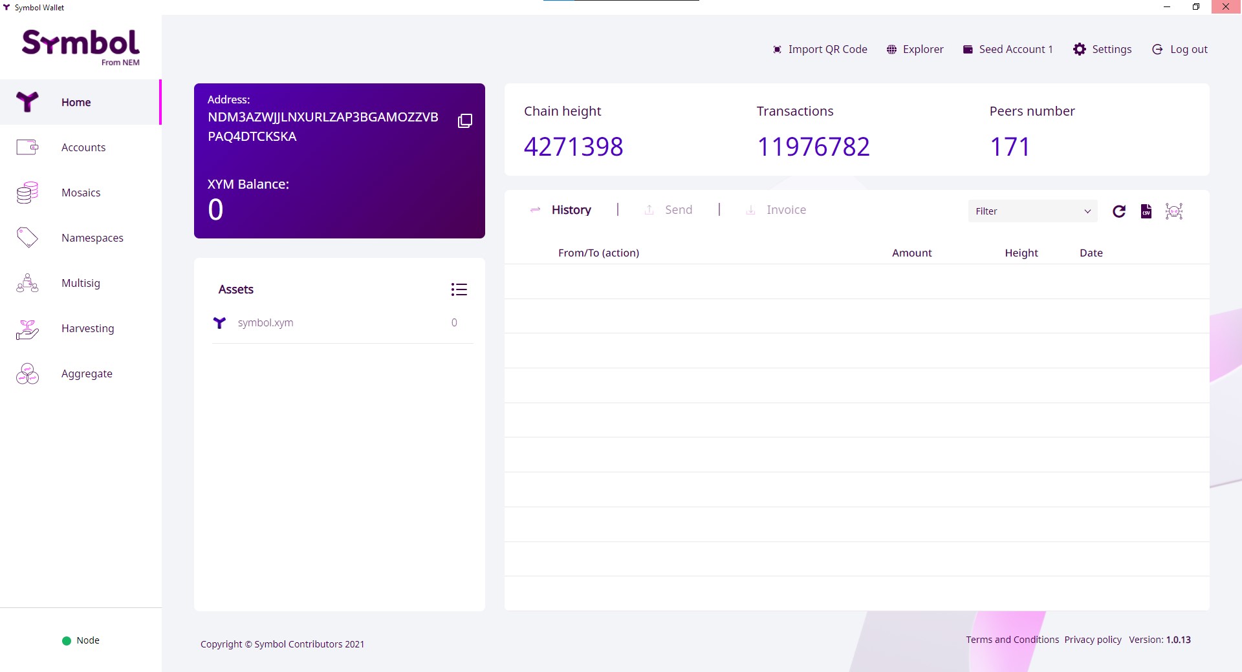Download transaction history as CSV
Viewport: 1242px width, 672px height.
(1146, 211)
